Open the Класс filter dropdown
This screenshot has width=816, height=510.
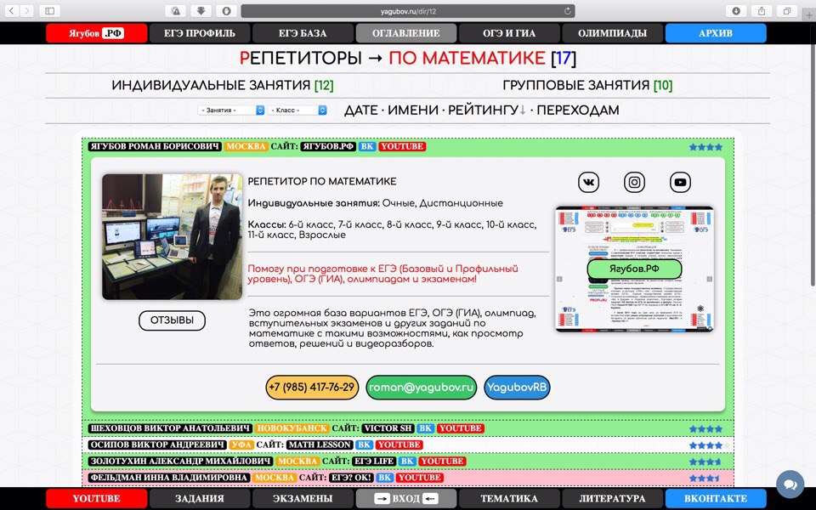(297, 110)
